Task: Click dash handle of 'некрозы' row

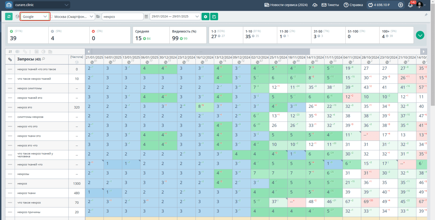Action: (10, 174)
